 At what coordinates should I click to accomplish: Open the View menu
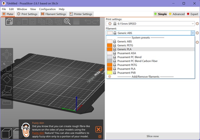pyautogui.click(x=33, y=9)
